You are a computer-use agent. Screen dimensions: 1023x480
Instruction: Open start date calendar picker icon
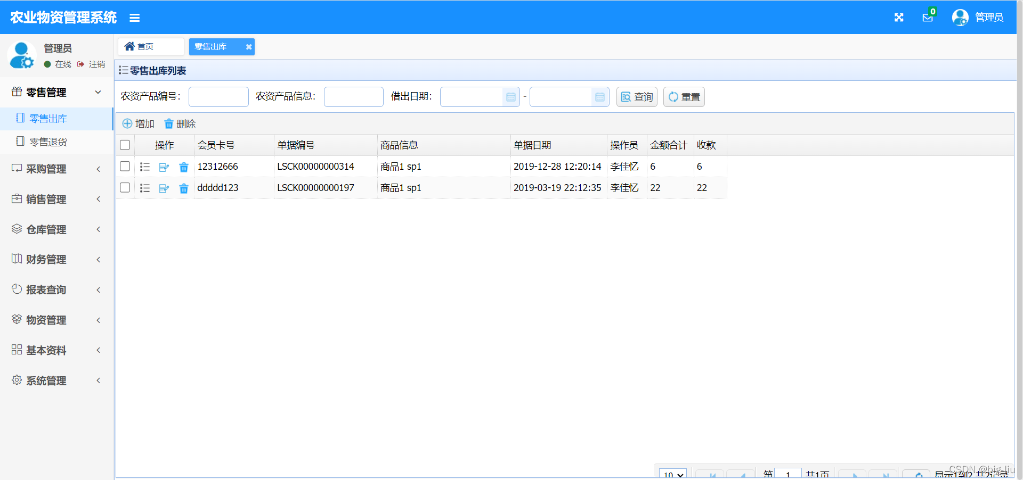pyautogui.click(x=511, y=97)
